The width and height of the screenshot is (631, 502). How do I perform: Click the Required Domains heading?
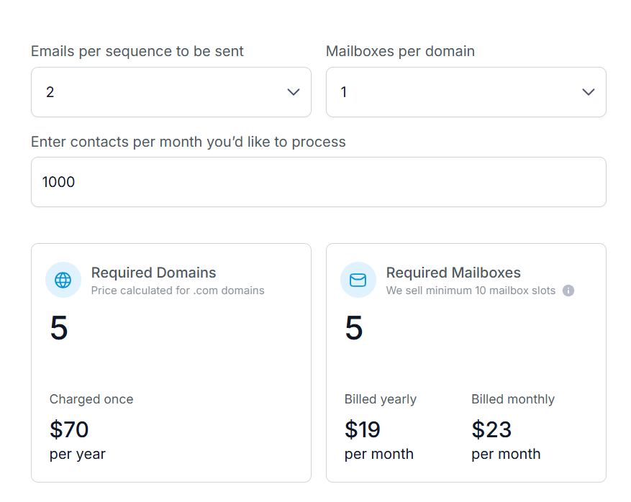[x=153, y=273]
